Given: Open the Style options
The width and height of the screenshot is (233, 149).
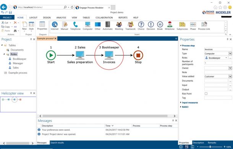Looking at the screenshot, I should [x=31, y=26].
